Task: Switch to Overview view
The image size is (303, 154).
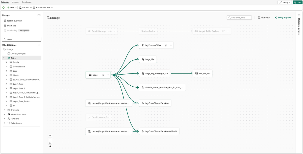Action: (264, 18)
